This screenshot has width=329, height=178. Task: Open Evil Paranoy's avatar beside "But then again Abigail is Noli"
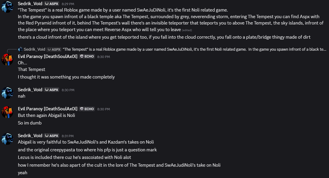(7, 112)
